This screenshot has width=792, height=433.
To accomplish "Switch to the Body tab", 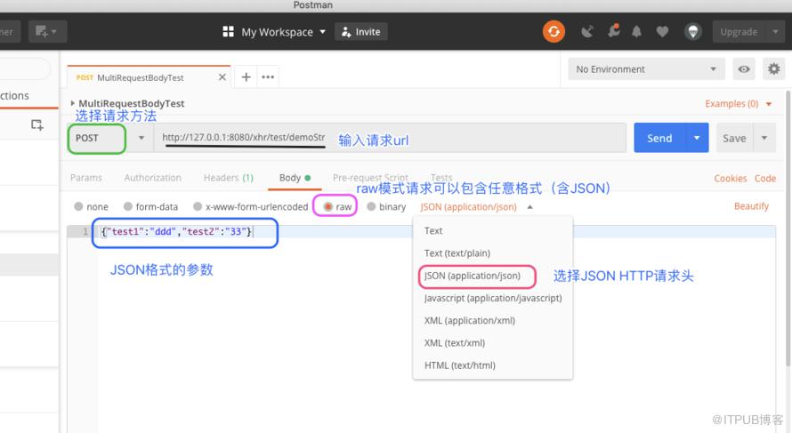I will pyautogui.click(x=295, y=178).
